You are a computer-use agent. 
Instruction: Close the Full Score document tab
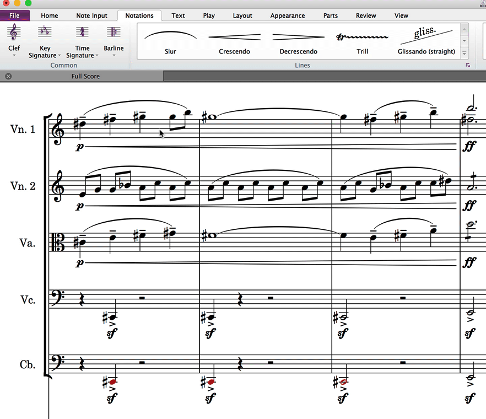[8, 76]
